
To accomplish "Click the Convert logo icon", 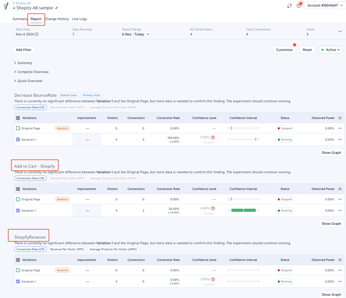I will [6, 6].
